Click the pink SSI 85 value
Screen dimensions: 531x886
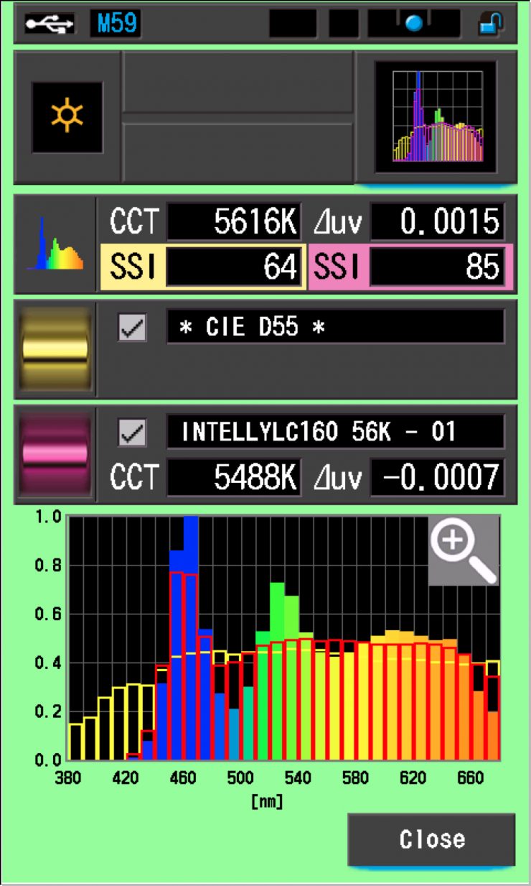(x=437, y=268)
